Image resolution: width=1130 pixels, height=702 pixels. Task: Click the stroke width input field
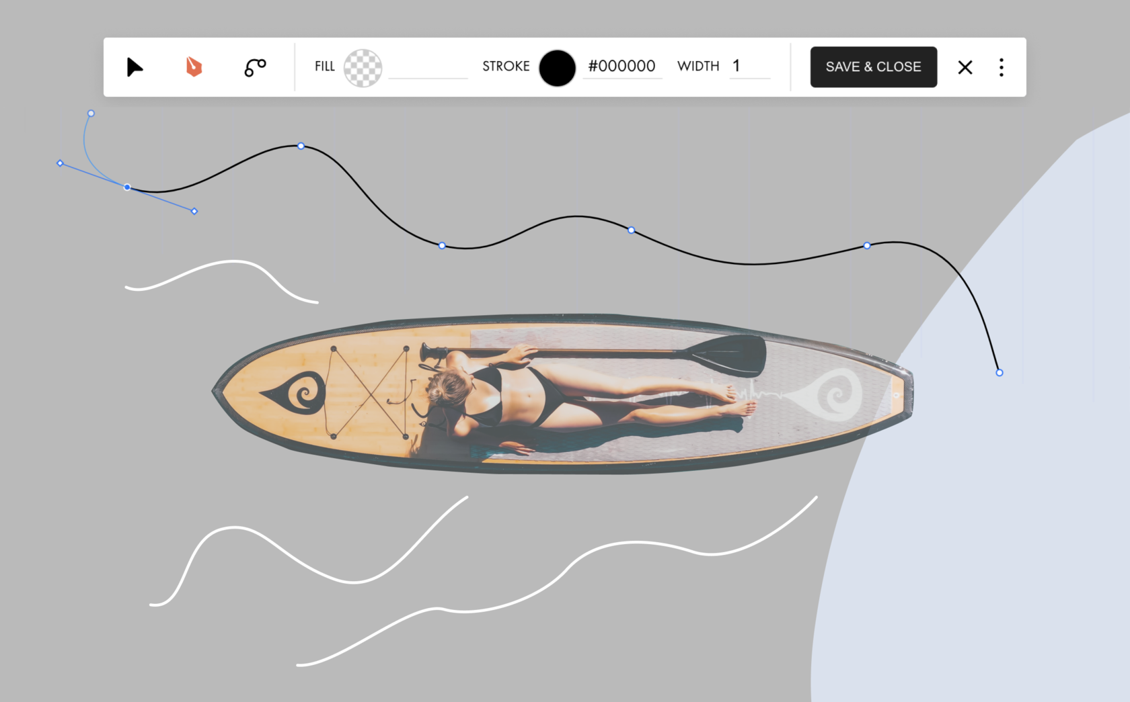(x=749, y=67)
